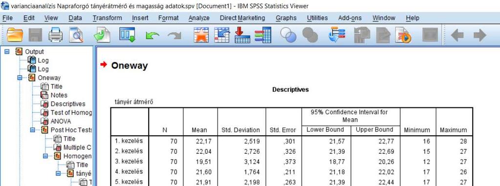Click the Designate Window tree-arrow icon
The width and height of the screenshot is (500, 186).
(x=337, y=35)
